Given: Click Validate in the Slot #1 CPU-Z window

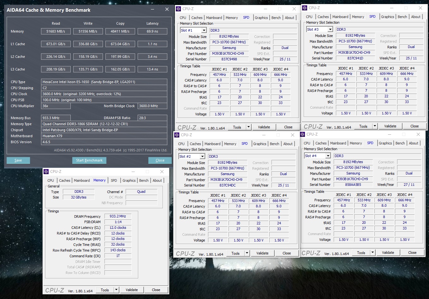Looking at the screenshot, I should pyautogui.click(x=264, y=127).
